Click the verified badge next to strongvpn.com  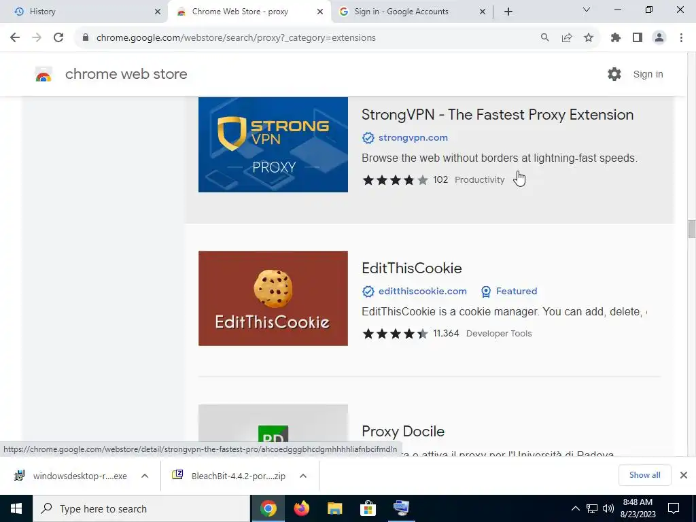(x=368, y=138)
